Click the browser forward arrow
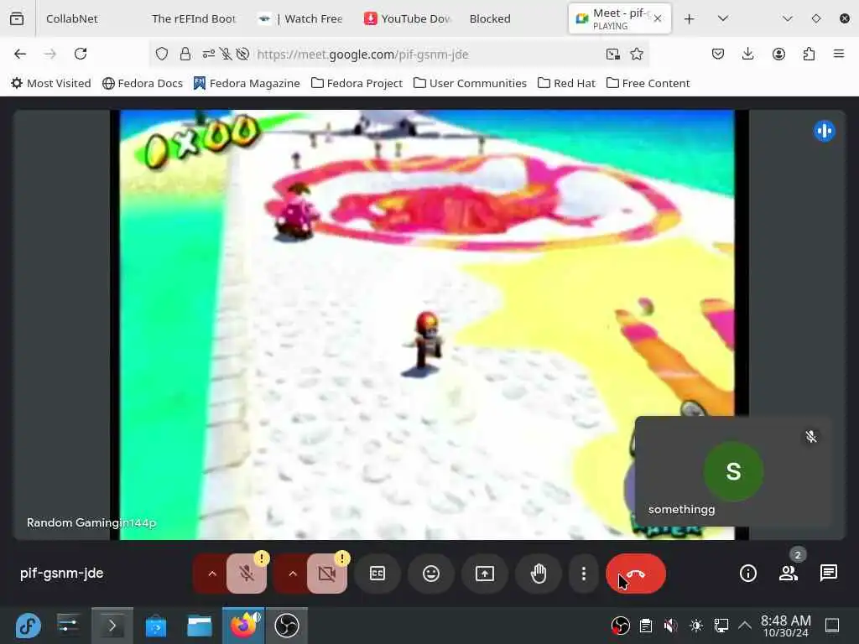Viewport: 859px width, 644px height. tap(50, 54)
